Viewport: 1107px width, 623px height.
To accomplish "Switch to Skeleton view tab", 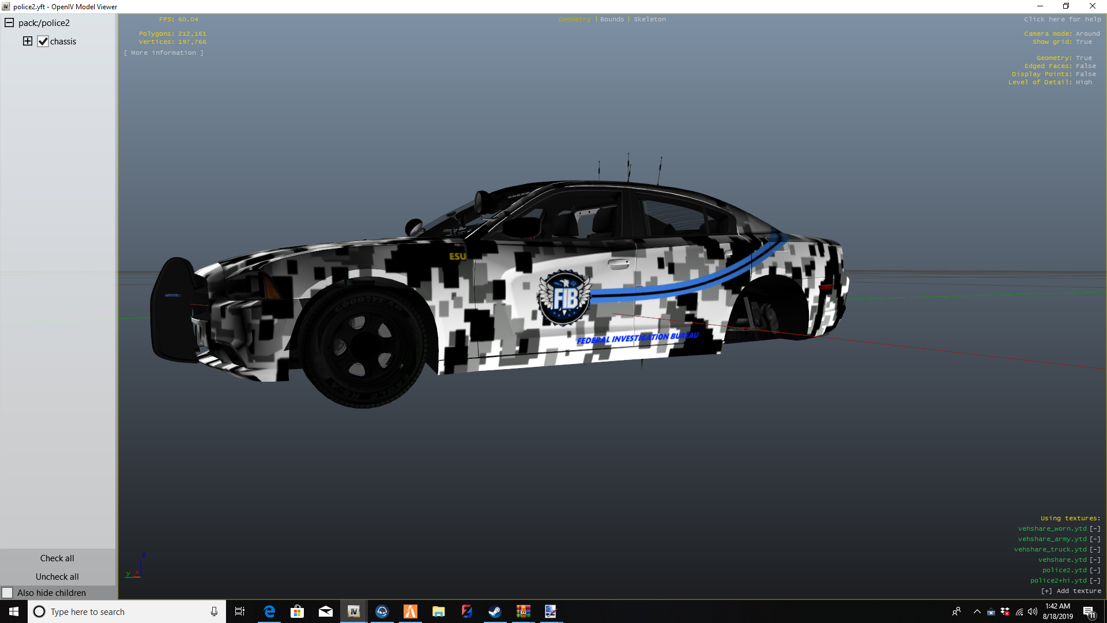I will 649,19.
